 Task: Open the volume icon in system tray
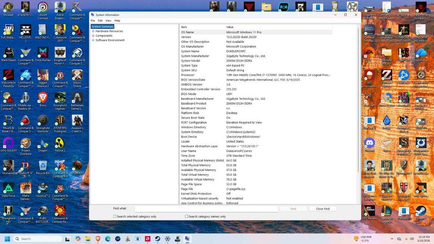[x=411, y=239]
